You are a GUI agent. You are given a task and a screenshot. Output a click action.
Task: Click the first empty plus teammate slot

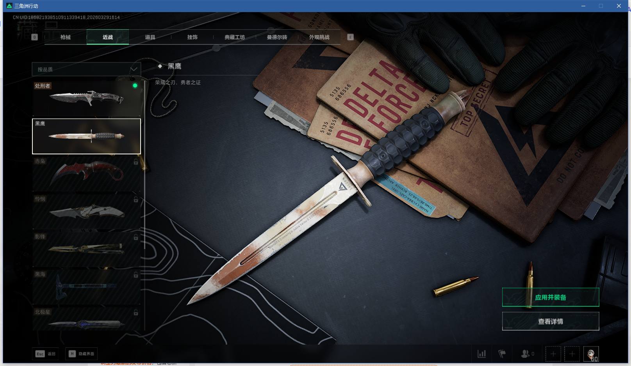pyautogui.click(x=553, y=354)
